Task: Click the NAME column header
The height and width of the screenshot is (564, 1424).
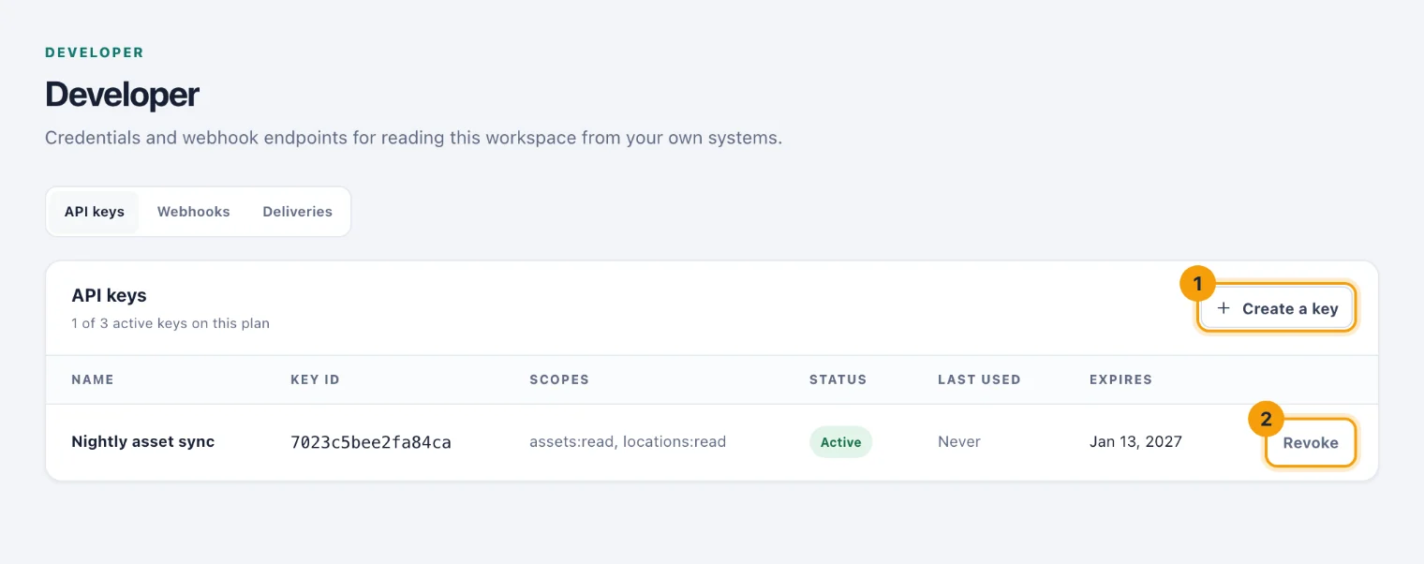Action: click(93, 379)
